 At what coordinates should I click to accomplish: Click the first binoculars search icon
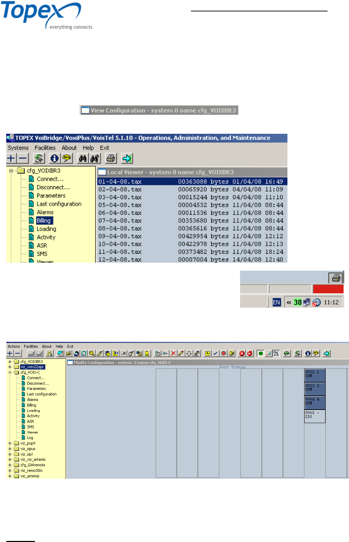pyautogui.click(x=83, y=158)
